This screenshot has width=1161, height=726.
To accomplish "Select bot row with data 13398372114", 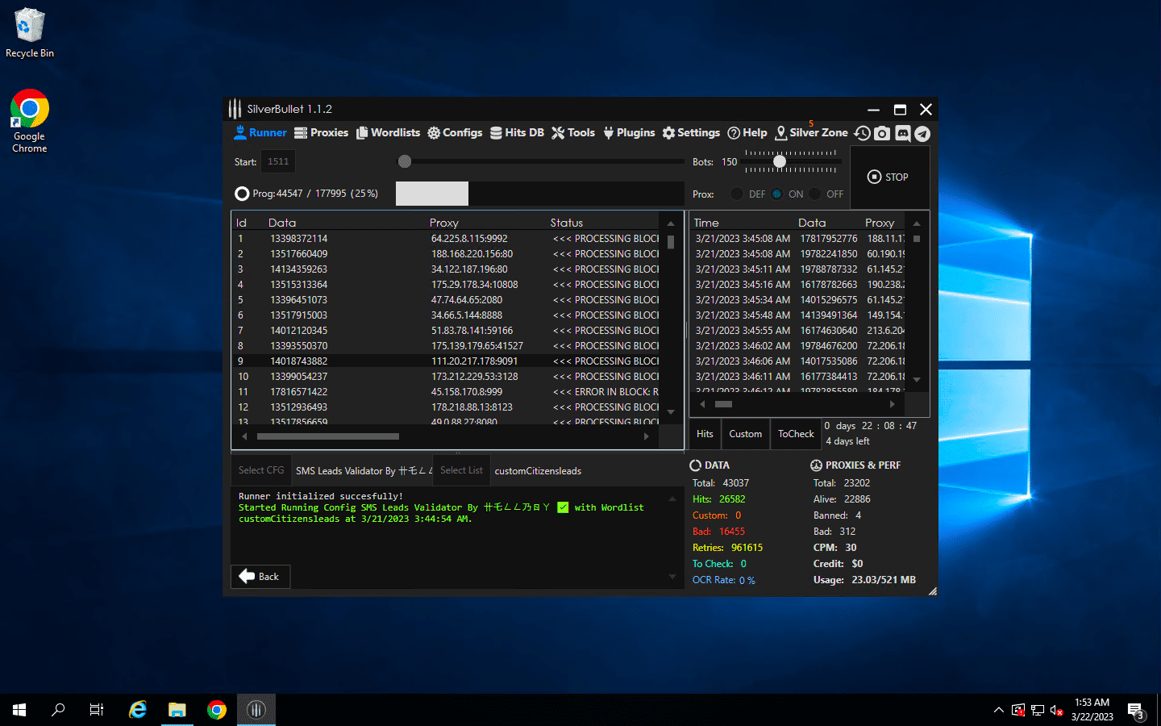I will coord(446,239).
